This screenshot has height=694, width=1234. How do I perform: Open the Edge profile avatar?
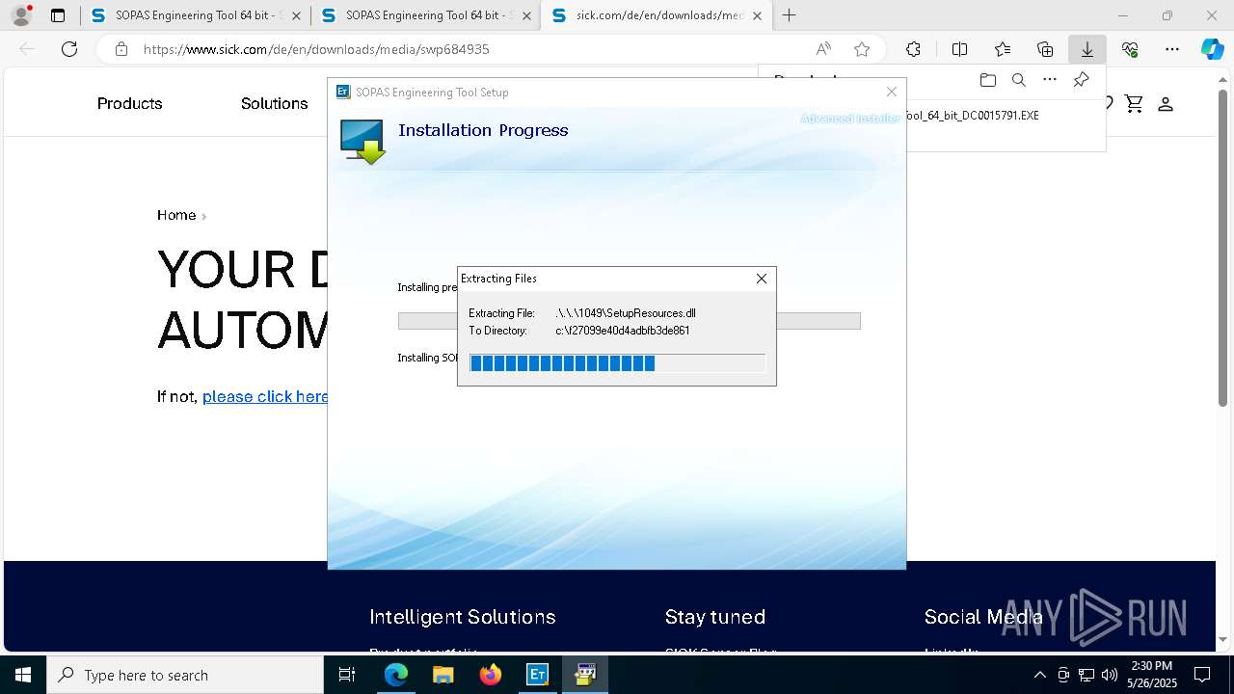(x=21, y=15)
